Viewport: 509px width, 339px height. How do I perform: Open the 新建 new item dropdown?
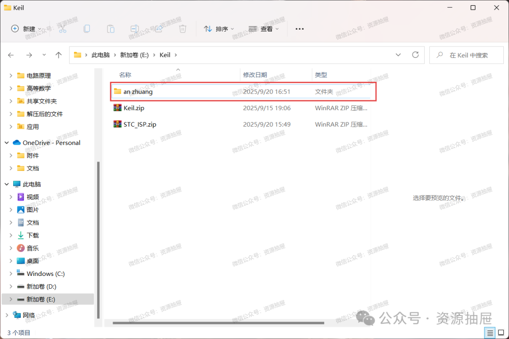pyautogui.click(x=26, y=29)
